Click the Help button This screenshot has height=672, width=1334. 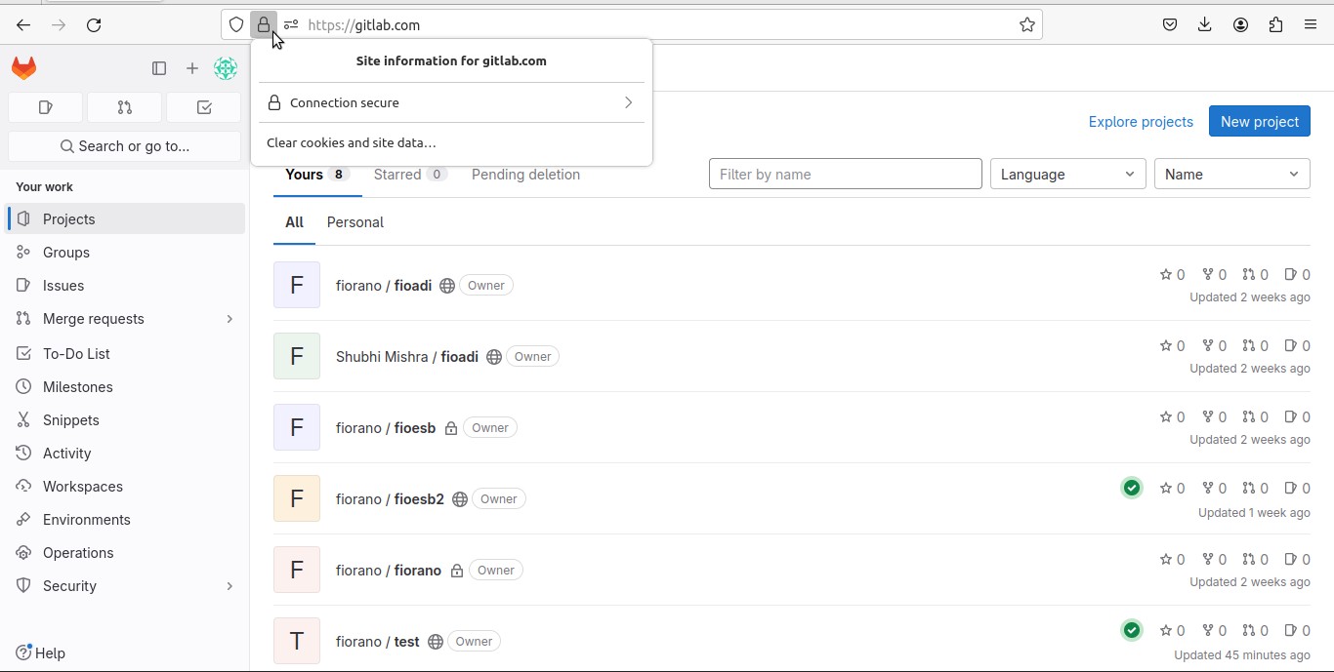41,652
